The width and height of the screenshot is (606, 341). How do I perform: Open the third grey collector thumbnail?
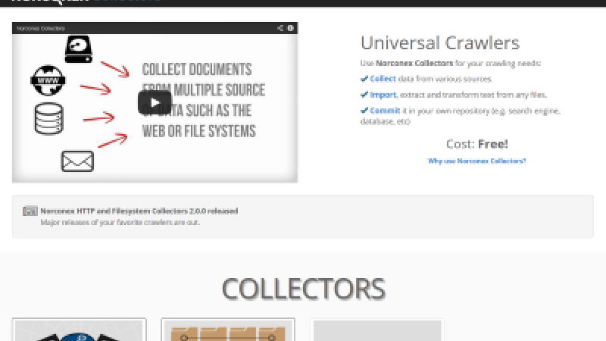[x=377, y=330]
